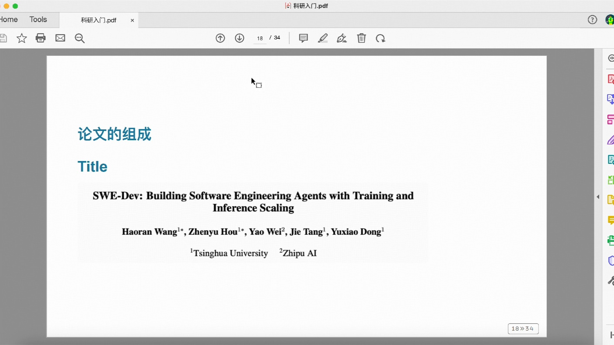Go to next page arrow

[x=240, y=38]
